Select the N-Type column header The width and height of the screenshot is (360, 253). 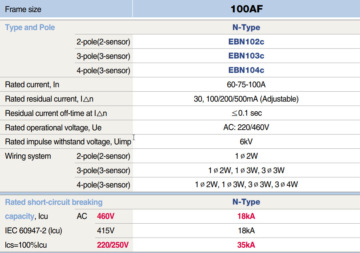pos(246,27)
